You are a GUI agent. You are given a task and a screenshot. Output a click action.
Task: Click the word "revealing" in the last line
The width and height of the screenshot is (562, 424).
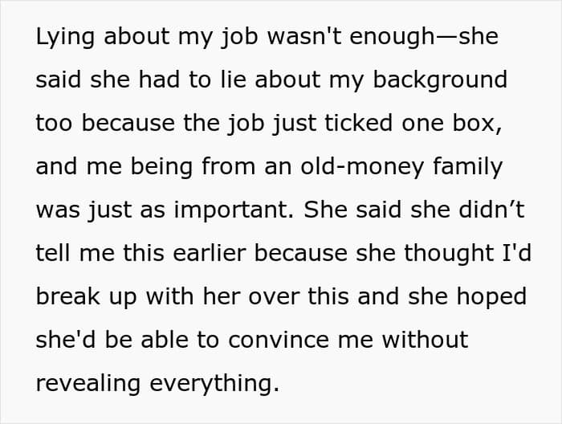pyautogui.click(x=90, y=384)
